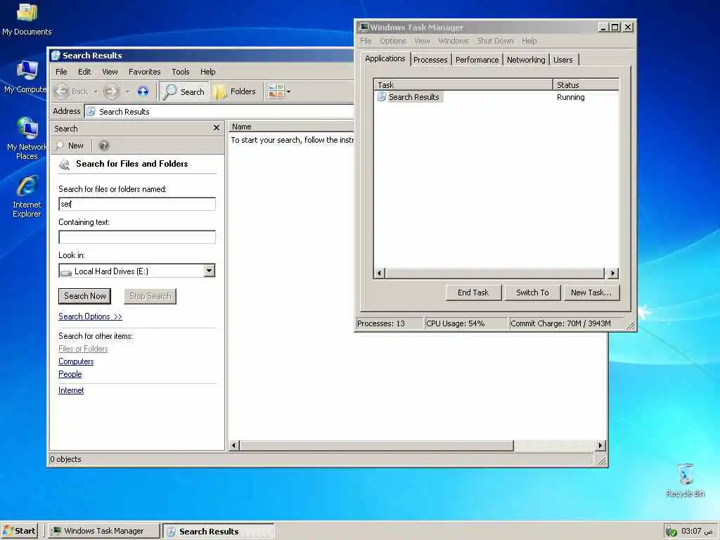Click Search Results taskbar button

pos(219,532)
